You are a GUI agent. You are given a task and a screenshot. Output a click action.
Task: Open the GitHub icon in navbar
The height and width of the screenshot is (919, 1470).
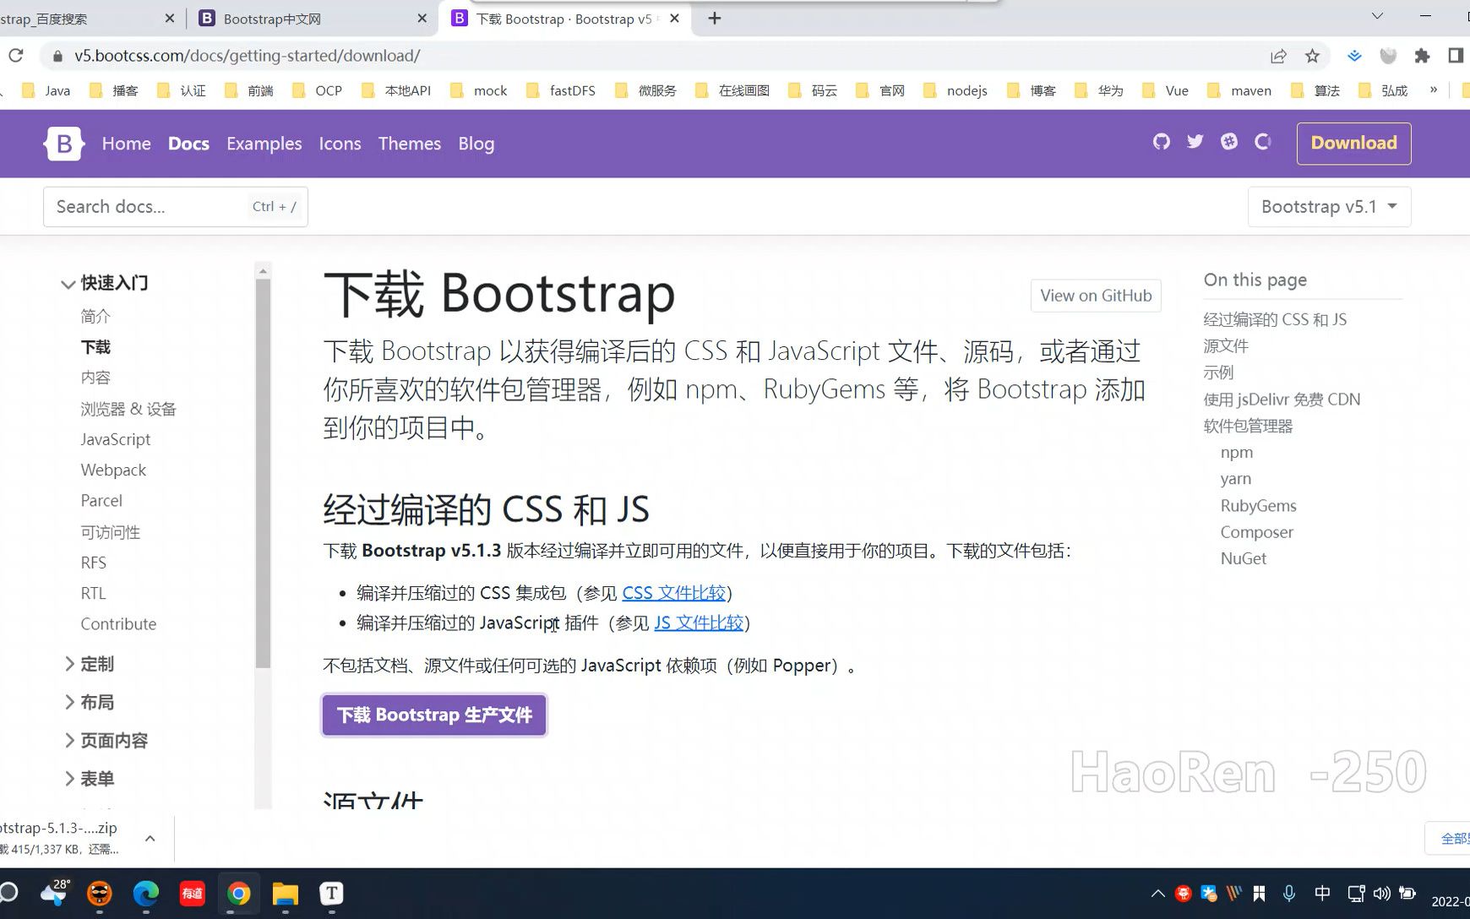tap(1162, 142)
